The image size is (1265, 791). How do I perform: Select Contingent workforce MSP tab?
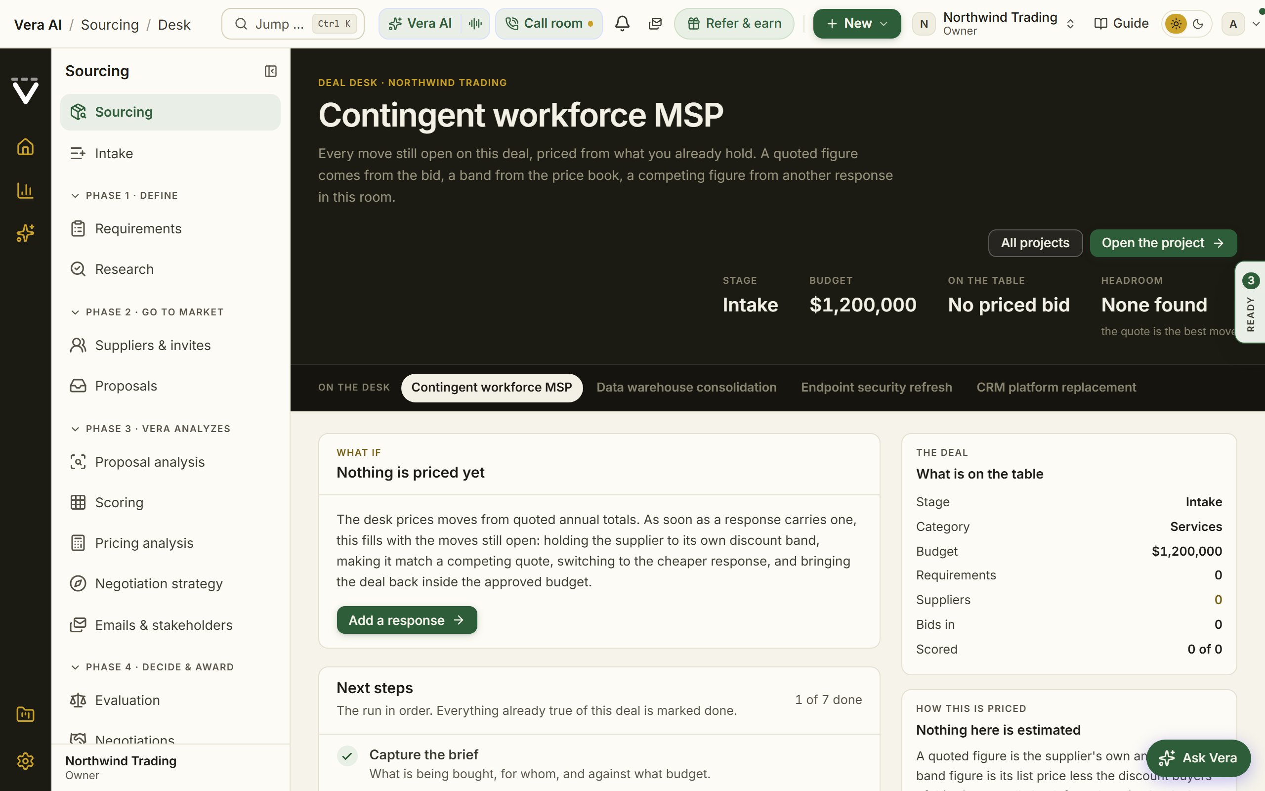click(x=491, y=388)
